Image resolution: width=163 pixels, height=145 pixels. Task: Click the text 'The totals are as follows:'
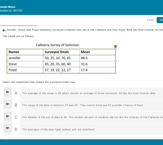click(19, 36)
